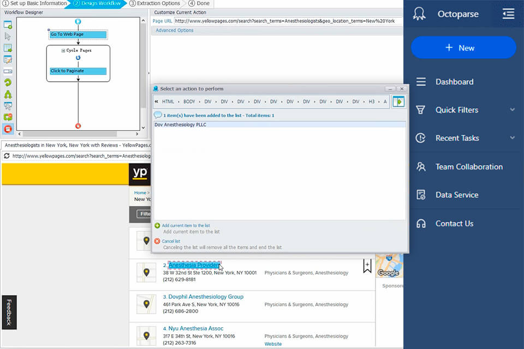Screen dimensions: 524x349
Task: Click workflow designer horizontal scrollbar
Action: (x=70, y=134)
